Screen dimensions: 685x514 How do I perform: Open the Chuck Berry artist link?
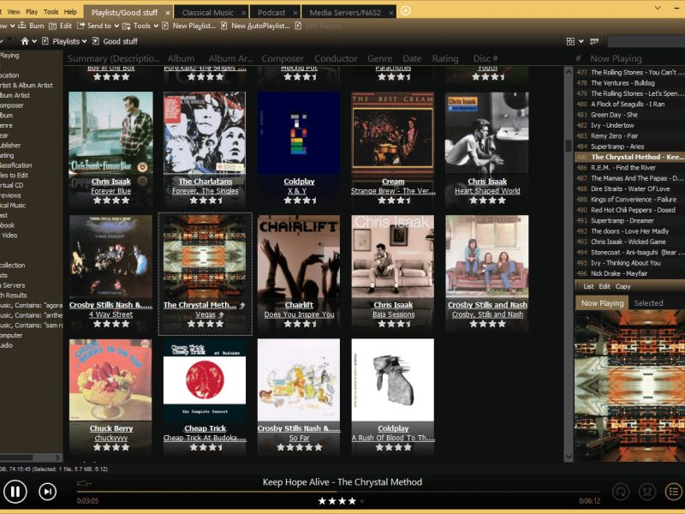(111, 428)
